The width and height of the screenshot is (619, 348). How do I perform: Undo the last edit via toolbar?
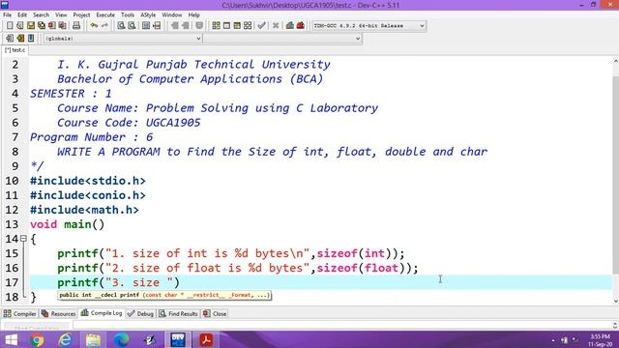coord(94,26)
